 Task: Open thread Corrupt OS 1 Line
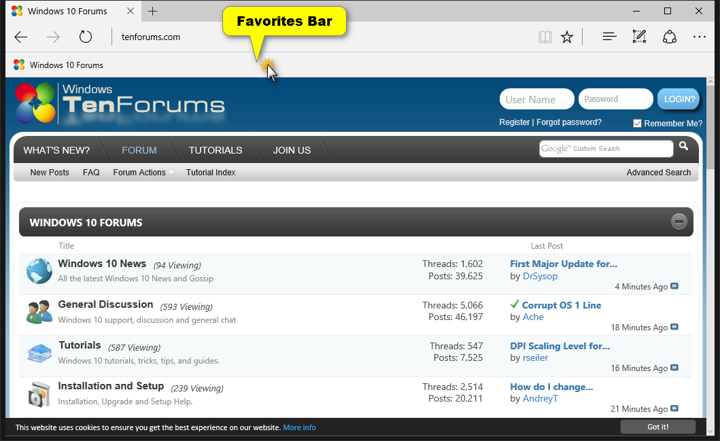pyautogui.click(x=561, y=305)
